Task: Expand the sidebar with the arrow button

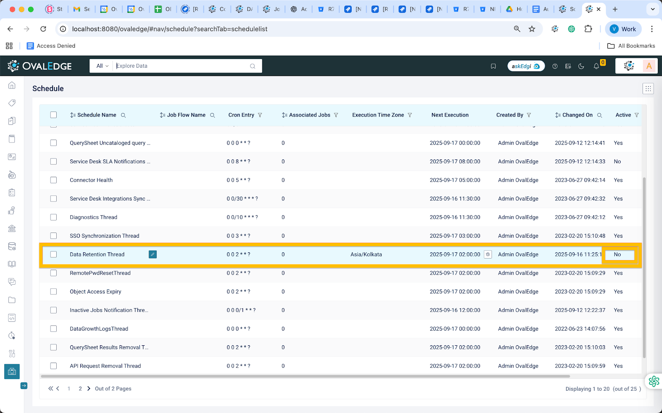Action: (24, 385)
